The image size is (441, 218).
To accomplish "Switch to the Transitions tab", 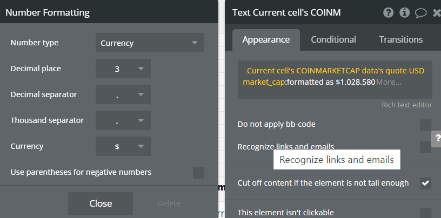I will [400, 39].
